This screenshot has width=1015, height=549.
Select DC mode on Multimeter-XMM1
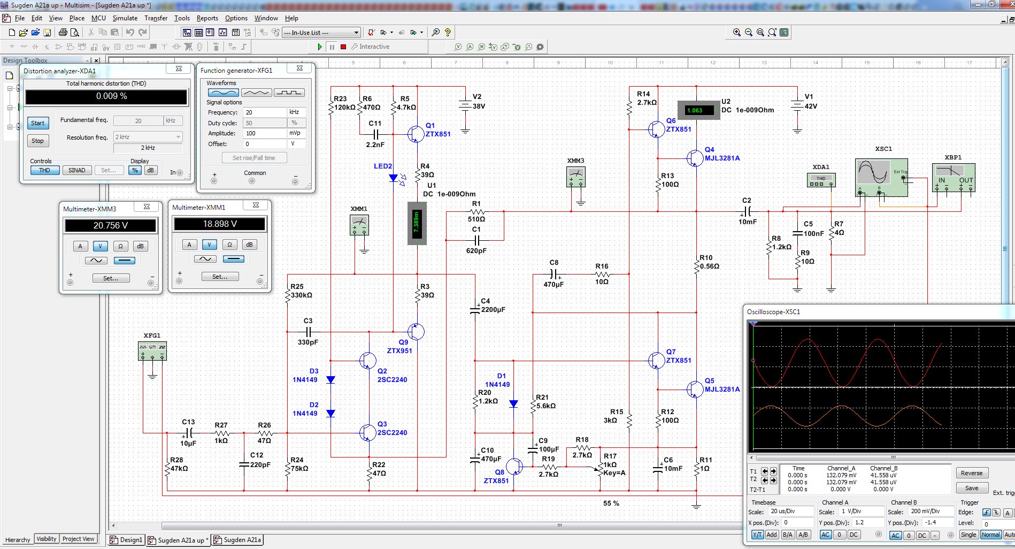[x=233, y=259]
